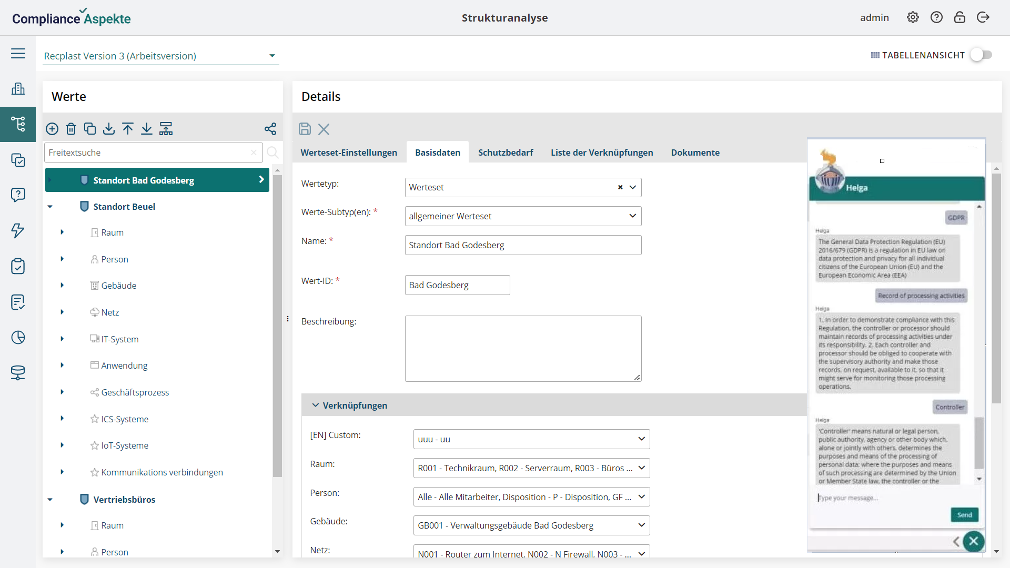Screen dimensions: 1010x568
Task: Expand the IT-System tree node
Action: click(62, 339)
